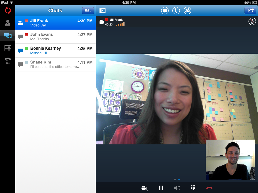Open the dial pad from the sidebar
This screenshot has height=193, width=258.
7,48
